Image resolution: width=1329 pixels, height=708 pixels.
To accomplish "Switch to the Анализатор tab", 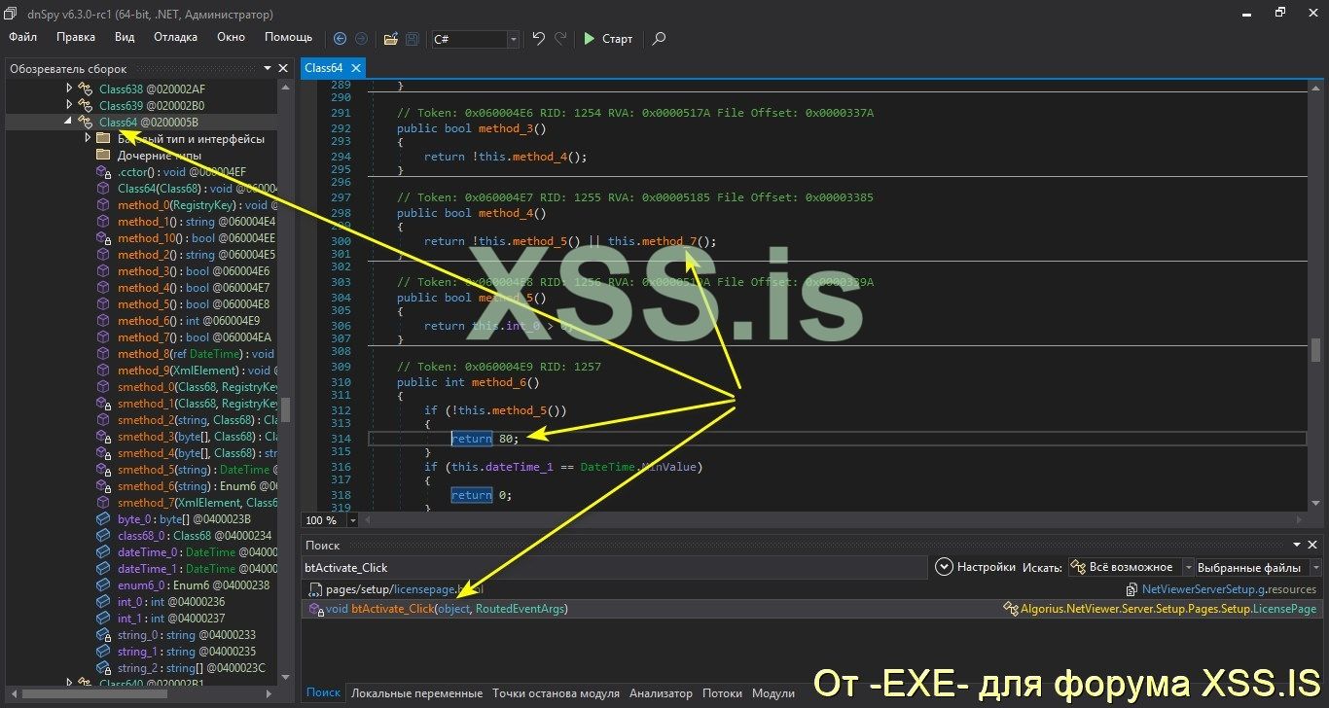I will coord(661,693).
